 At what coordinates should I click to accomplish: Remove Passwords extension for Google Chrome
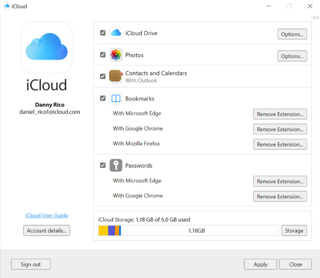pos(280,196)
